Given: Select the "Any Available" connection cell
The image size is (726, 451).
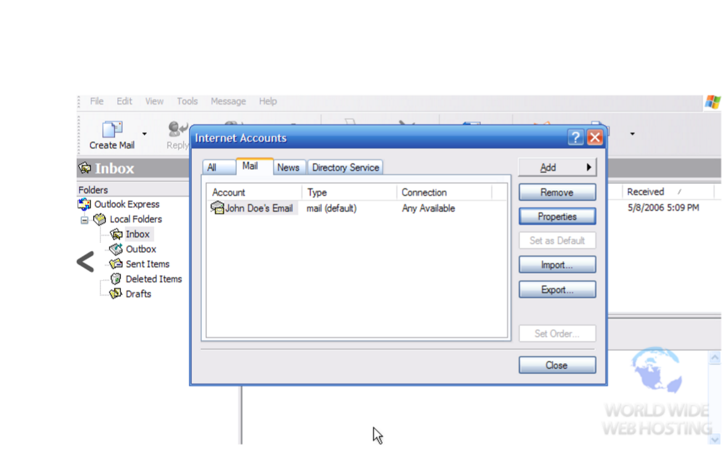Looking at the screenshot, I should tap(428, 209).
